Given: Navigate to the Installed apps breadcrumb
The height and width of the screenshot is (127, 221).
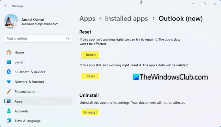Looking at the screenshot, I should 126,19.
